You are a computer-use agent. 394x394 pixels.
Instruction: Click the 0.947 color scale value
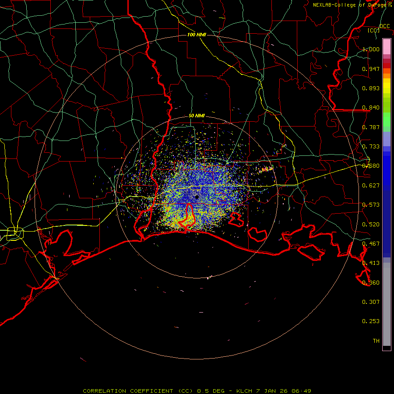(371, 69)
